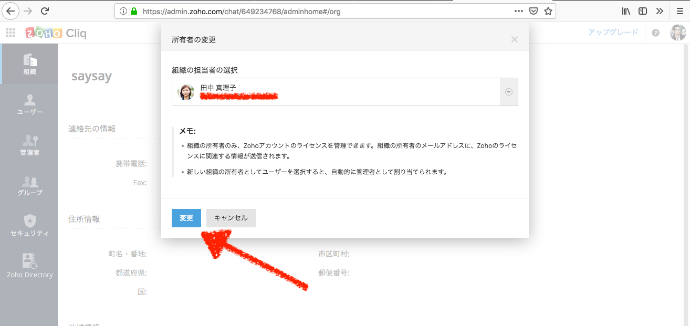This screenshot has height=326, width=690.
Task: Open the user profile avatar menu
Action: point(677,33)
